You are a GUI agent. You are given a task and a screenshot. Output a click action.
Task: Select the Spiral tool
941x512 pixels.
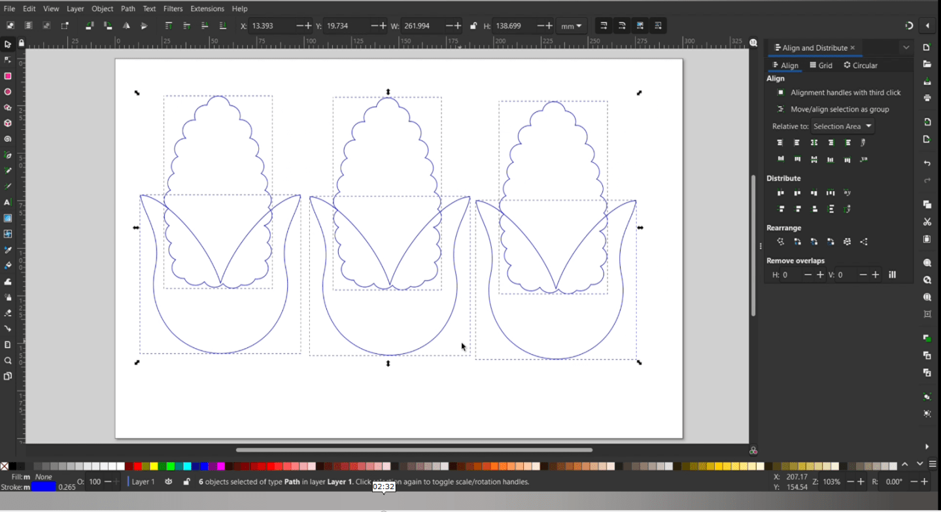[8, 139]
